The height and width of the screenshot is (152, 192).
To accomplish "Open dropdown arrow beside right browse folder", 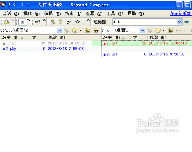I will coord(164,31).
